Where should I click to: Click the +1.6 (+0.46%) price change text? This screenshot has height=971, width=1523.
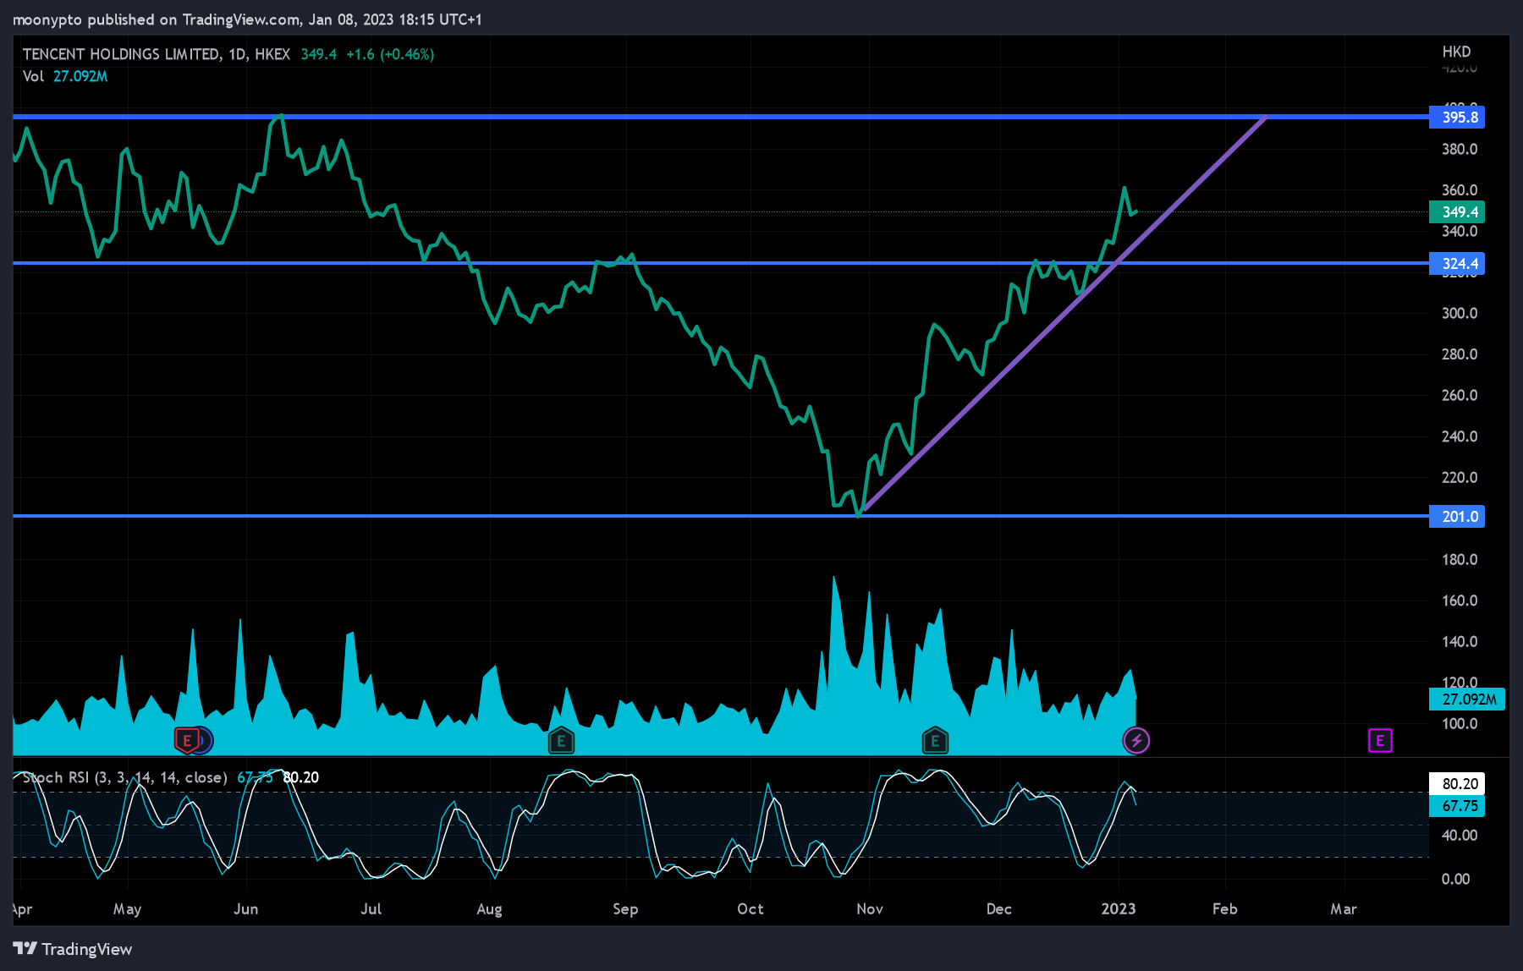coord(390,54)
